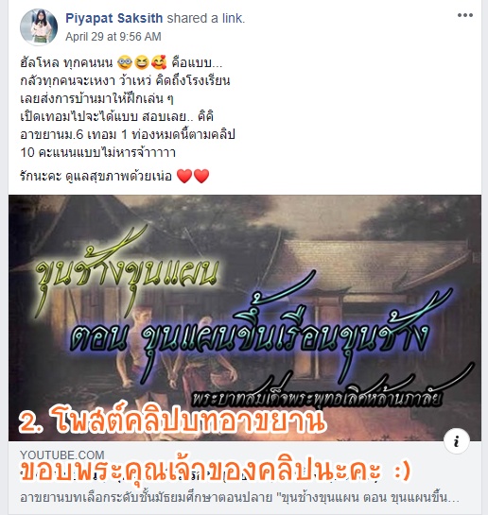Screen dimensions: 488x515
Task: Click the laughing squint emoji in the post
Action: tap(142, 62)
